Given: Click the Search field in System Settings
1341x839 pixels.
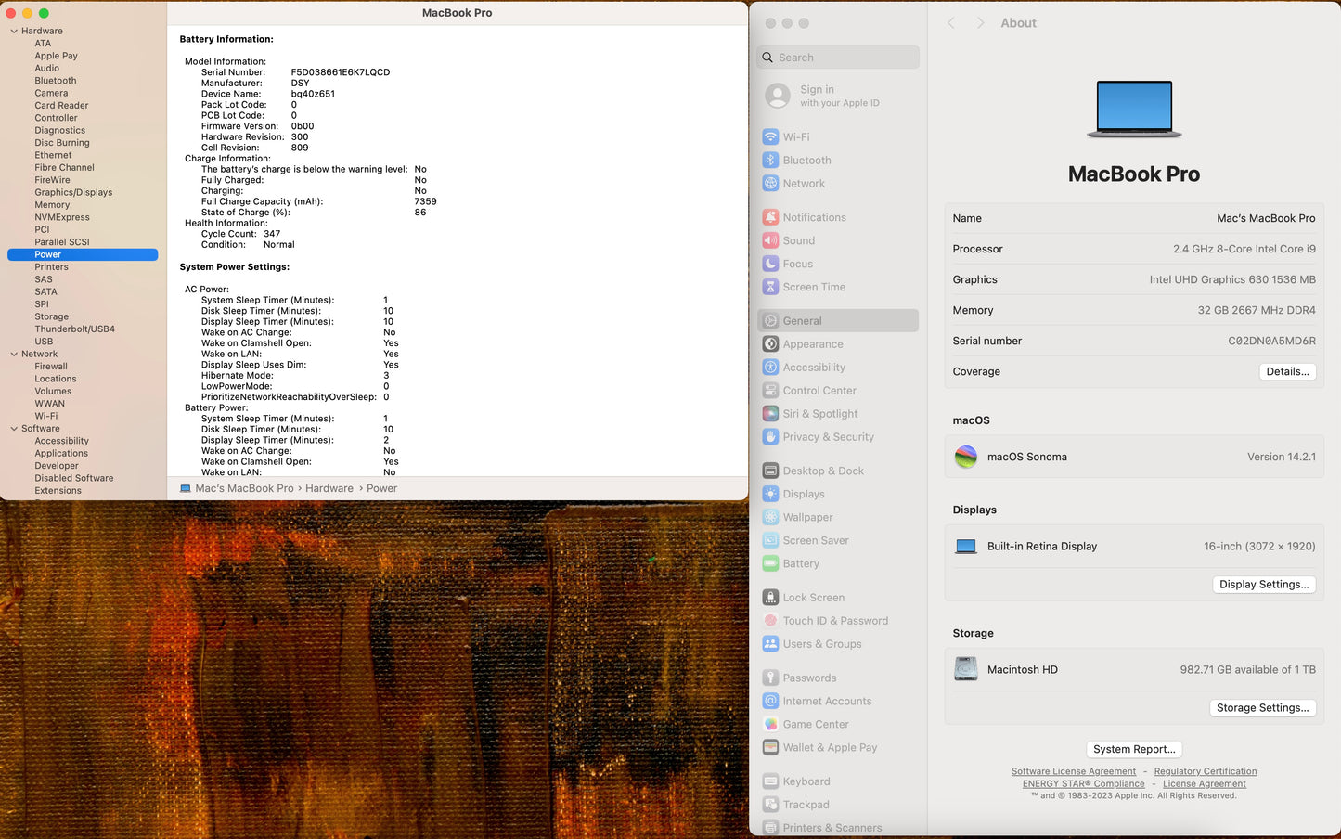Looking at the screenshot, I should pyautogui.click(x=838, y=58).
